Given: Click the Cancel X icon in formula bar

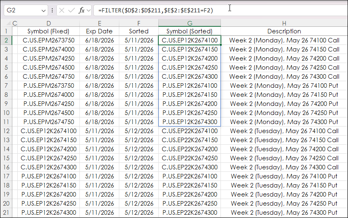Looking at the screenshot, I should [x=62, y=10].
